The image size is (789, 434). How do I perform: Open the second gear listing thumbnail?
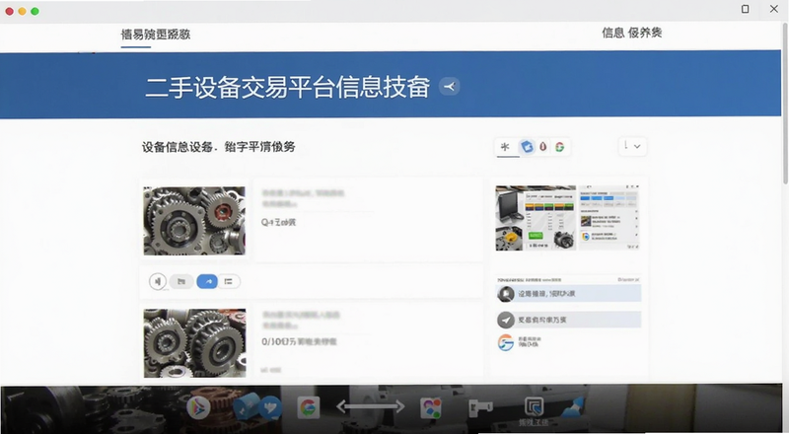coord(194,343)
